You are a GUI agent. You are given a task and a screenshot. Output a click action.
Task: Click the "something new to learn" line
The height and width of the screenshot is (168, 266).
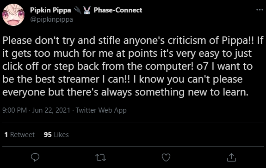(125, 92)
